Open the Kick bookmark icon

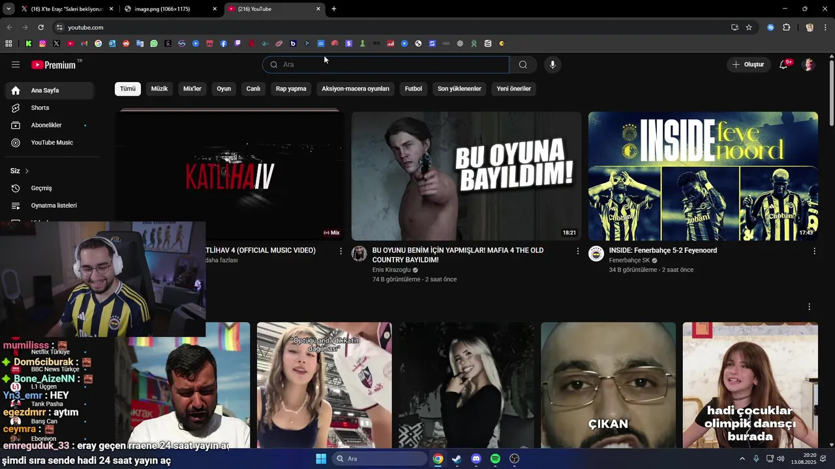click(29, 44)
